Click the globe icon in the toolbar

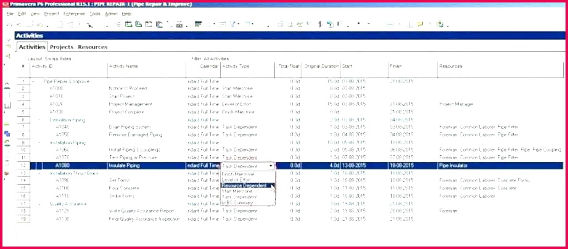441,25
